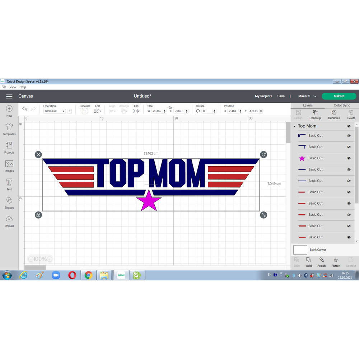
Task: Collapse the Top Mom layer group
Action: coord(294,126)
